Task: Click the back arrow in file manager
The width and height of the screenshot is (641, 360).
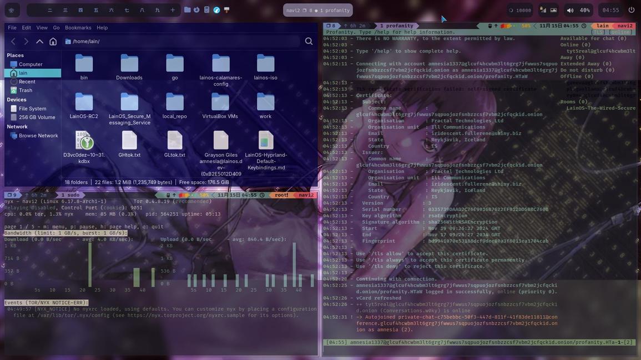Action: point(12,40)
